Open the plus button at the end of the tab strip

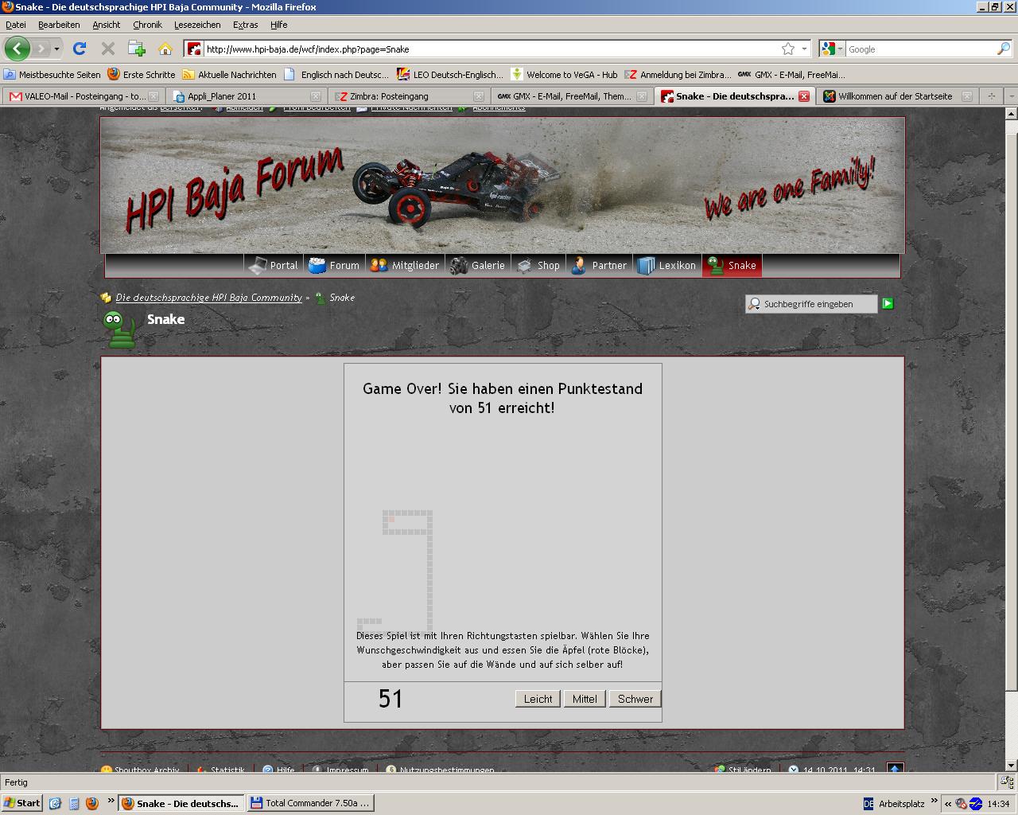pos(991,96)
